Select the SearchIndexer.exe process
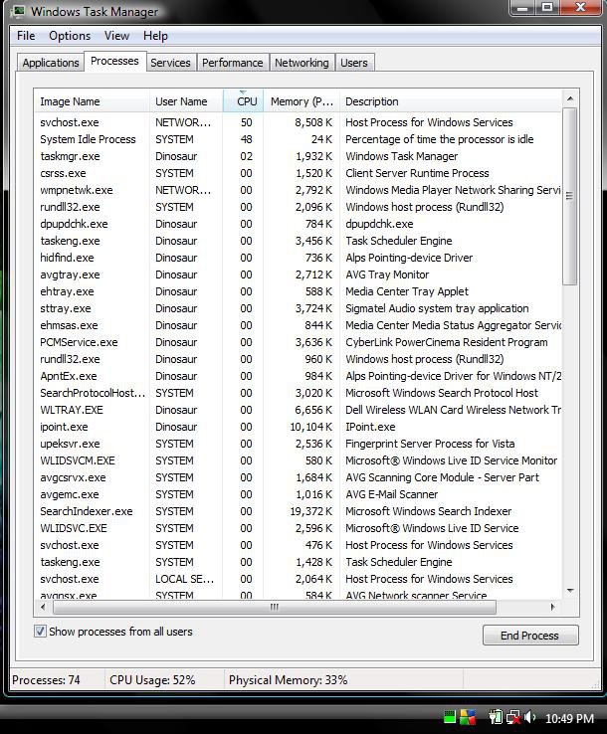This screenshot has width=607, height=734. click(x=298, y=511)
